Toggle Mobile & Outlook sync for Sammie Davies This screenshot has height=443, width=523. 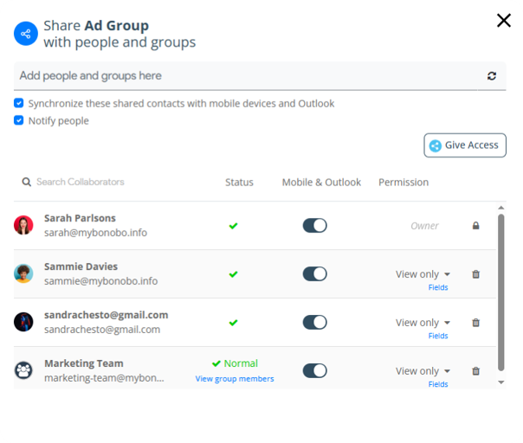pos(314,274)
